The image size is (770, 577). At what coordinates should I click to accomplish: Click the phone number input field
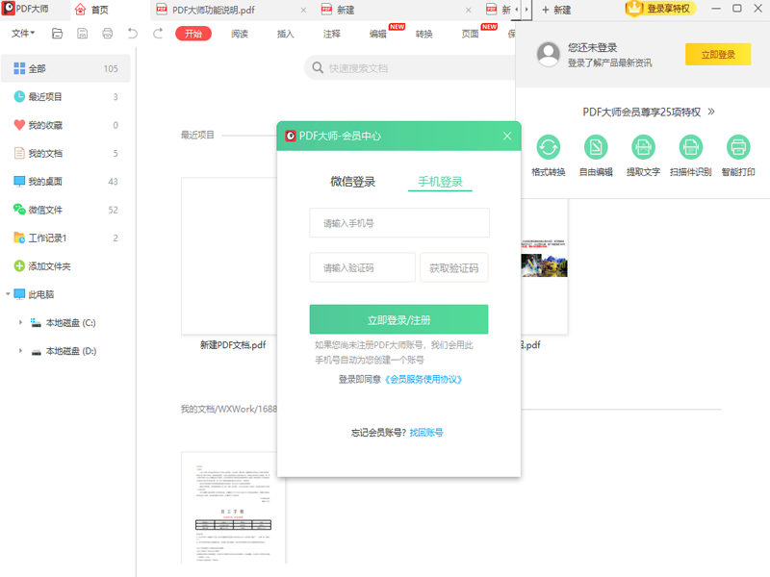pyautogui.click(x=398, y=222)
